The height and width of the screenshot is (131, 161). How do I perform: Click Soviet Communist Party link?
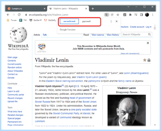pyautogui.click(x=66, y=114)
